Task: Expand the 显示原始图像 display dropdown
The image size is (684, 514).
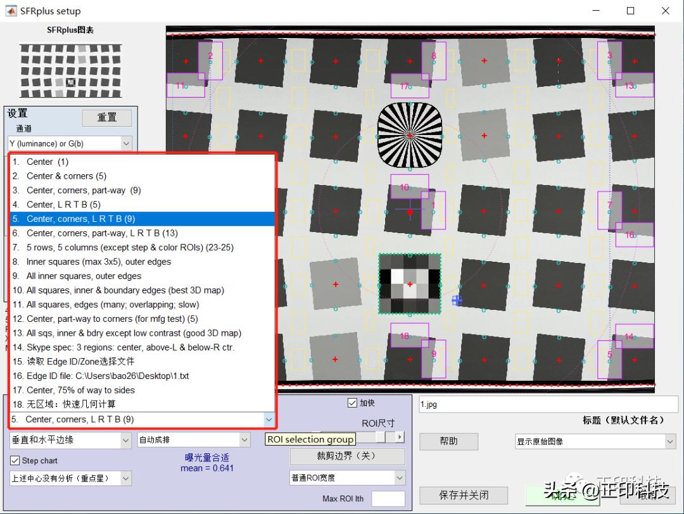Action: point(595,442)
